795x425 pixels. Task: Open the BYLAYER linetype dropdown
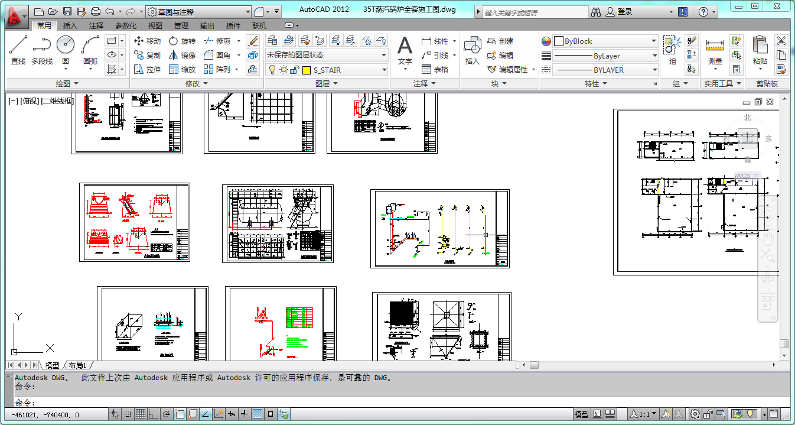click(605, 70)
